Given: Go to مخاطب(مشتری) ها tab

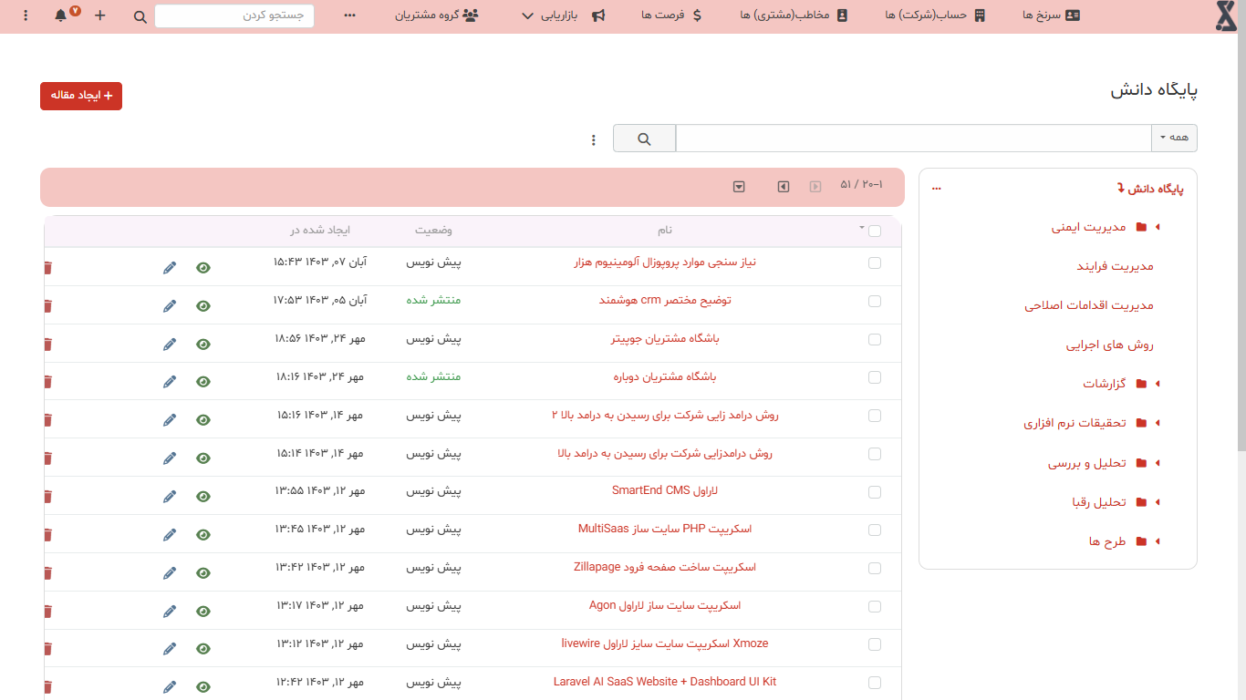Looking at the screenshot, I should coord(794,15).
